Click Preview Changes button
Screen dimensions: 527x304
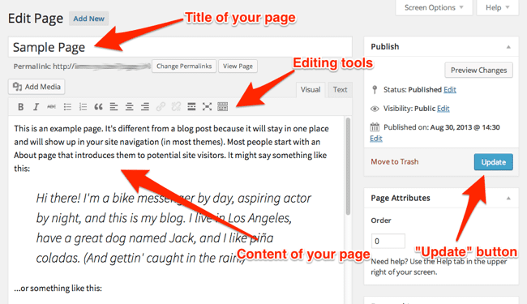pos(478,71)
